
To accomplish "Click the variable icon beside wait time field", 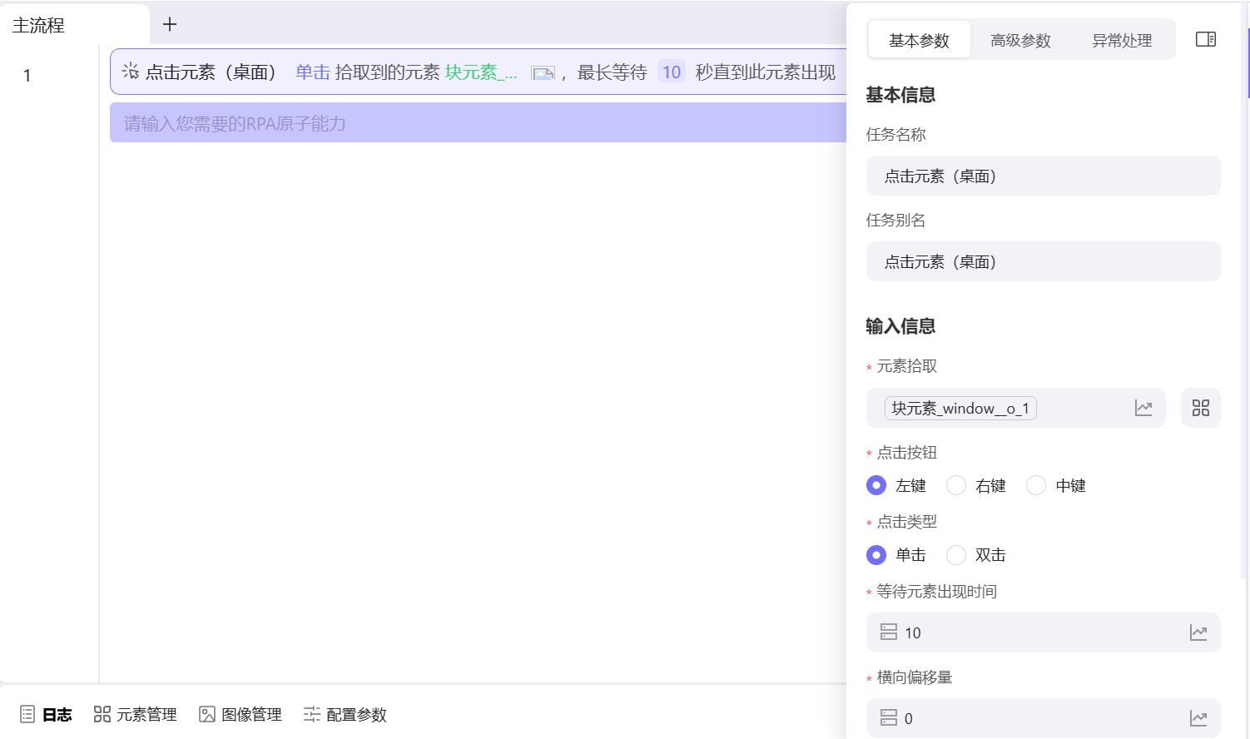I will point(1198,632).
